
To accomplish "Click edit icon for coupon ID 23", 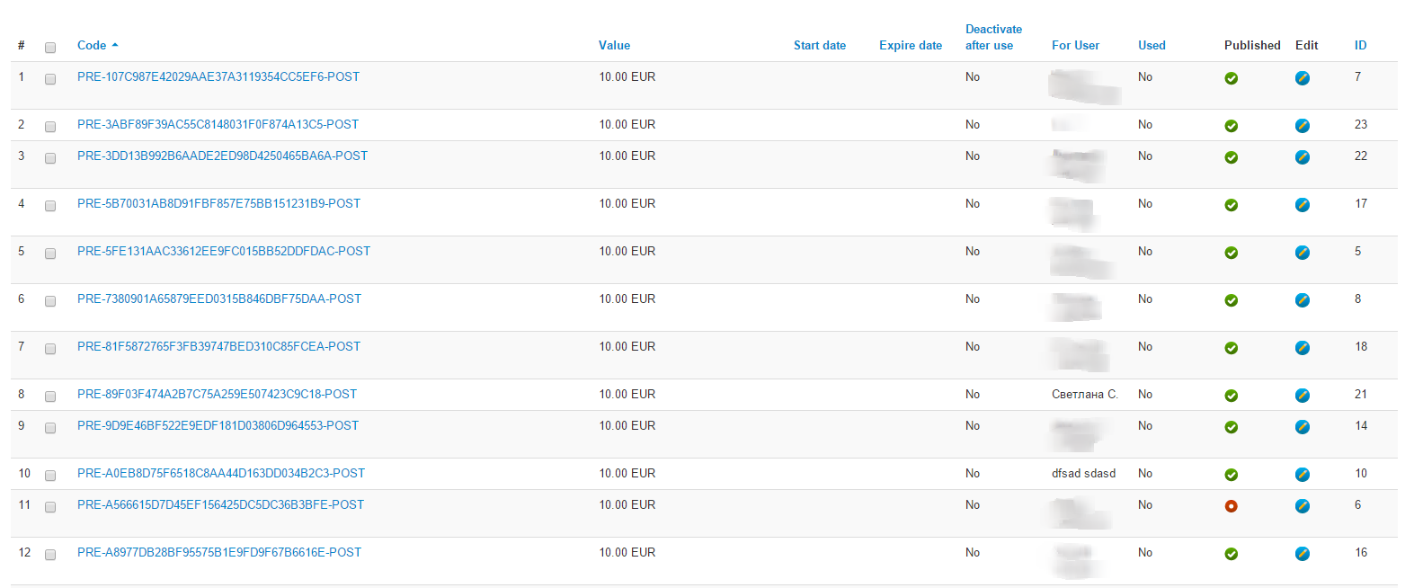I will coord(1302,126).
